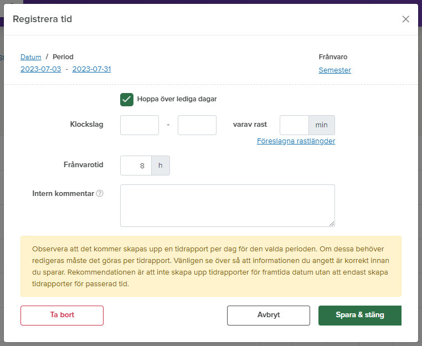Open end date 2023-07-31 picker
Image resolution: width=422 pixels, height=346 pixels.
pos(91,69)
